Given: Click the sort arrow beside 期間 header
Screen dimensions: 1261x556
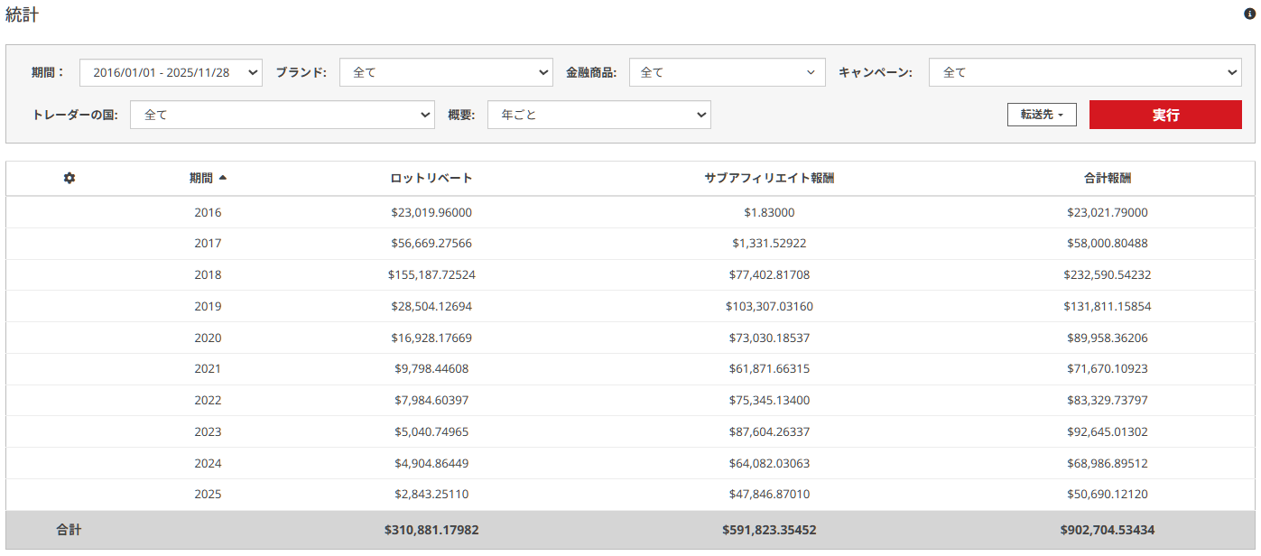Looking at the screenshot, I should (223, 178).
